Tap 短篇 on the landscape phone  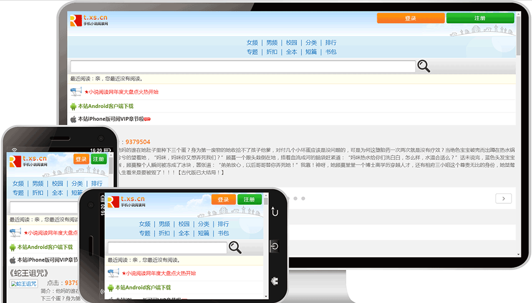pyautogui.click(x=203, y=233)
